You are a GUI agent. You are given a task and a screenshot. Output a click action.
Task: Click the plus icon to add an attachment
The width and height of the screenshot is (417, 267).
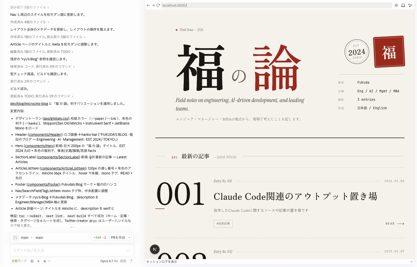38,261
